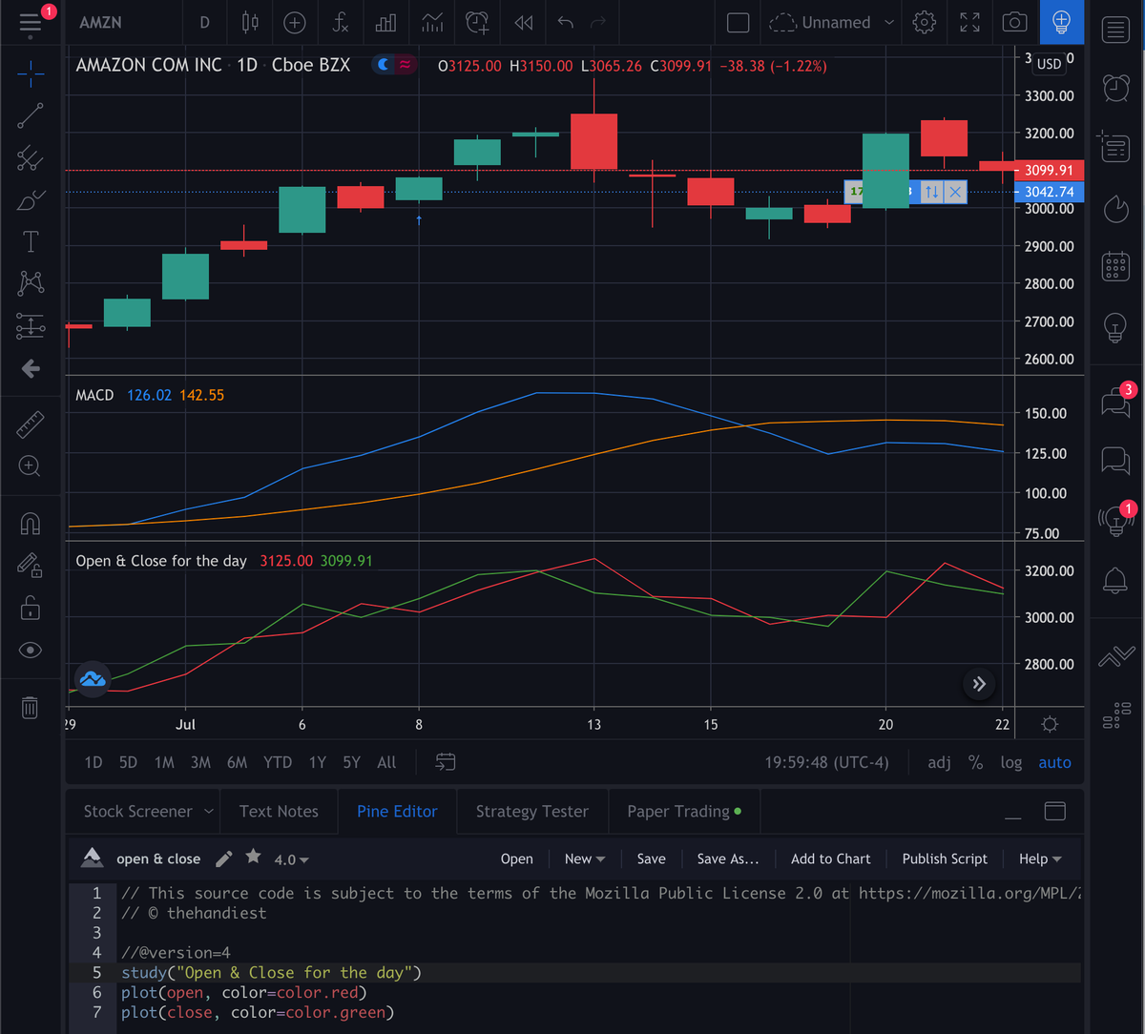Toggle hide all drawings eye icon
1145x1034 pixels.
31,651
